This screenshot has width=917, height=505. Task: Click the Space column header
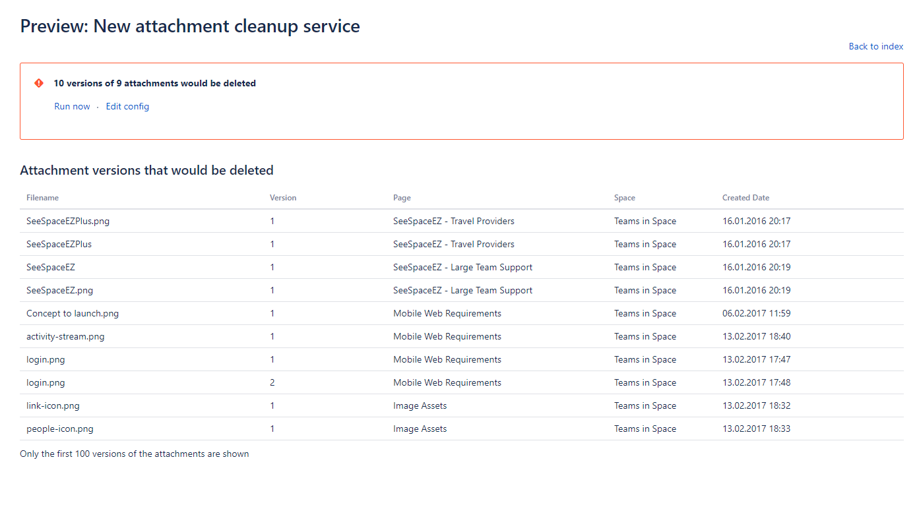point(624,198)
